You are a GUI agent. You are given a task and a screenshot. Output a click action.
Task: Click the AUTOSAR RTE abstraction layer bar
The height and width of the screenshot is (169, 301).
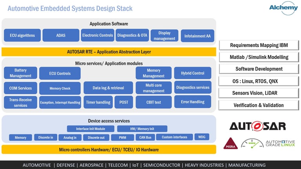(x=109, y=52)
